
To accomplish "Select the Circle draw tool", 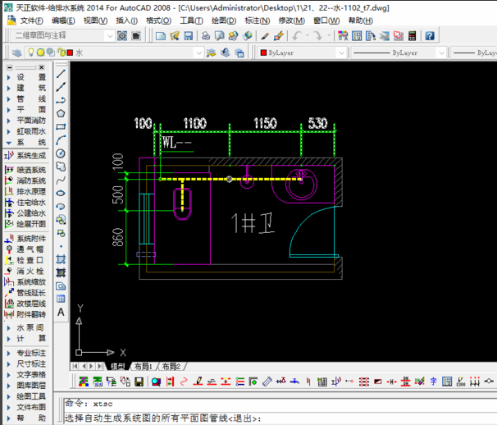I will coord(62,153).
